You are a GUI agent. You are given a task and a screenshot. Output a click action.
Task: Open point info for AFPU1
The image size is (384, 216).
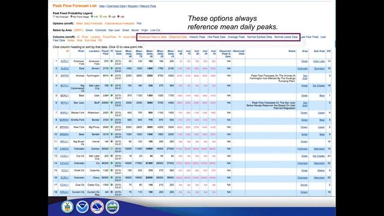pyautogui.click(x=64, y=61)
